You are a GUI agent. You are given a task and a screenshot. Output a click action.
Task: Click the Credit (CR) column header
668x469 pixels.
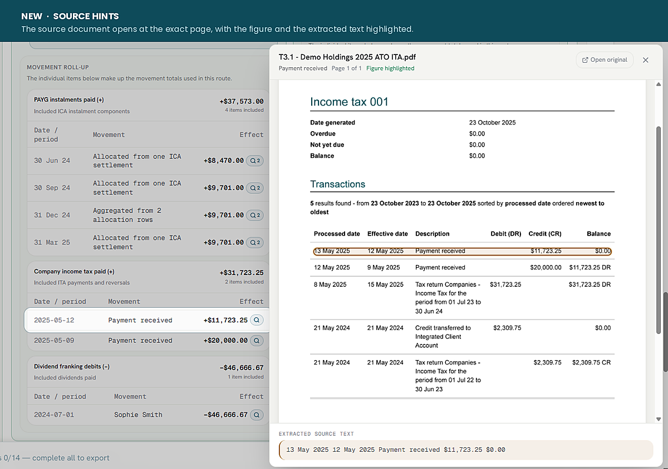pyautogui.click(x=545, y=234)
